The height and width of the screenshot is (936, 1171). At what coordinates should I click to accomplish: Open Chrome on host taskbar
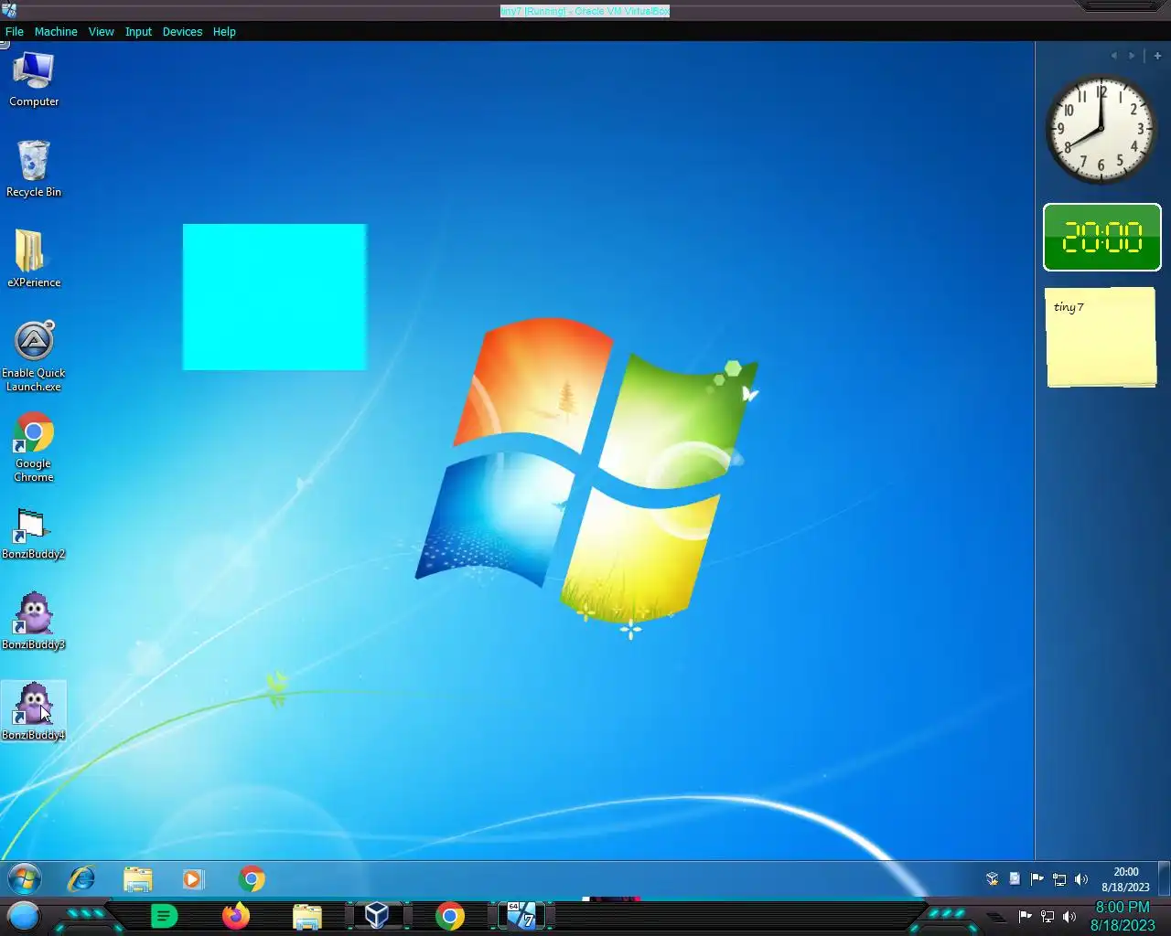(x=450, y=916)
